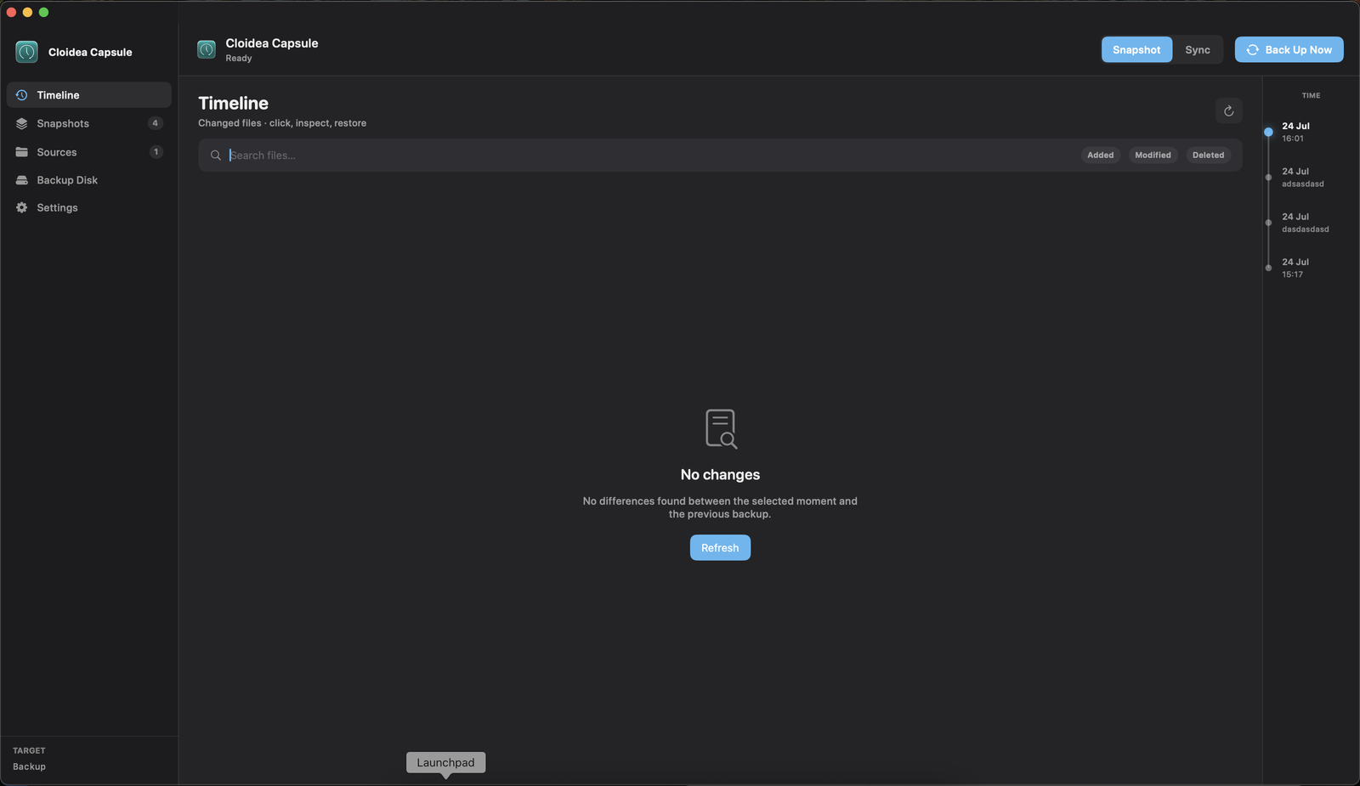Click the green fullscreen window button
The width and height of the screenshot is (1360, 786).
pyautogui.click(x=43, y=12)
